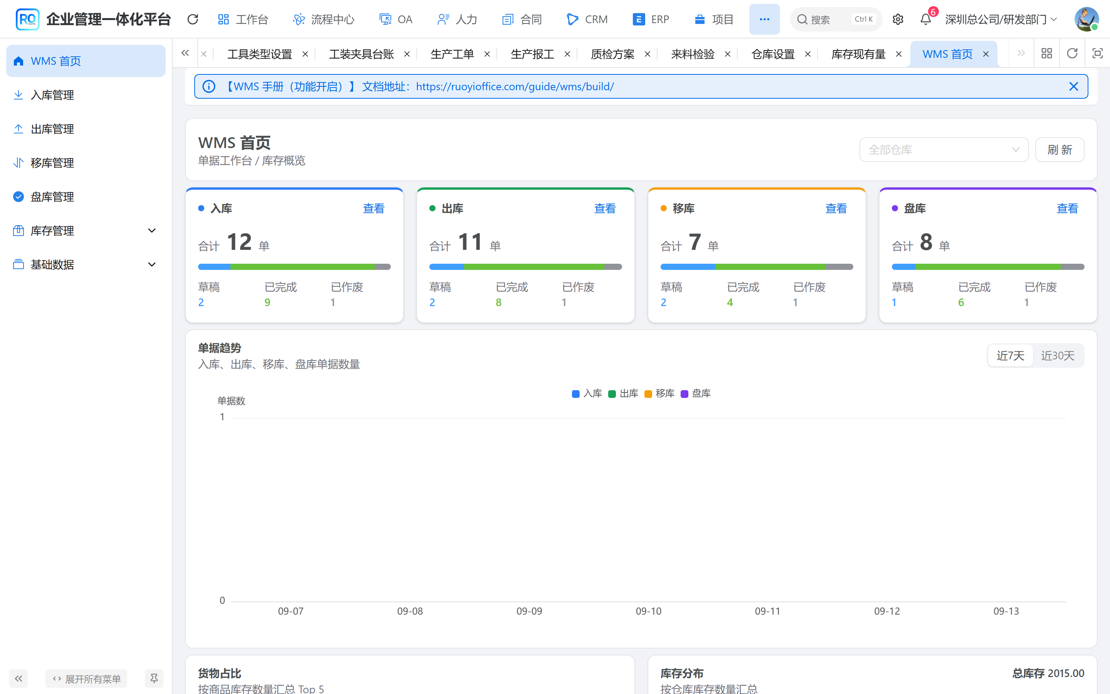Toggle 移库 series in chart legend

(659, 393)
